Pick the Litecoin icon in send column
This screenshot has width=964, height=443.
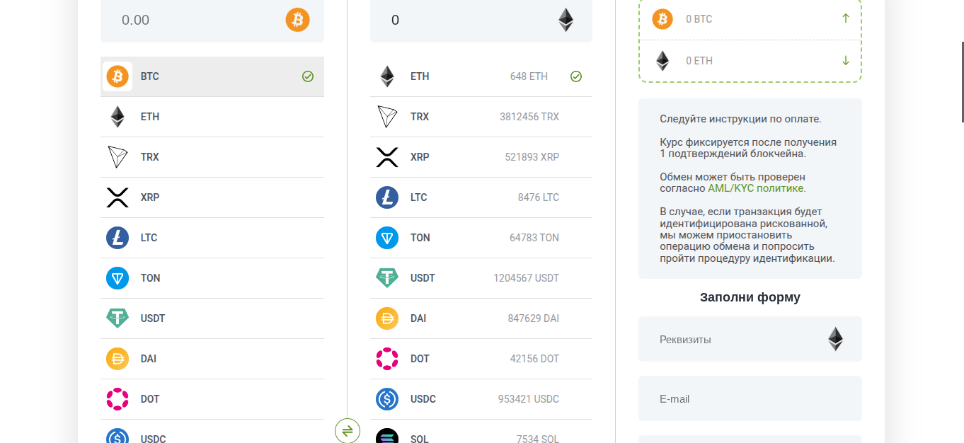(117, 238)
